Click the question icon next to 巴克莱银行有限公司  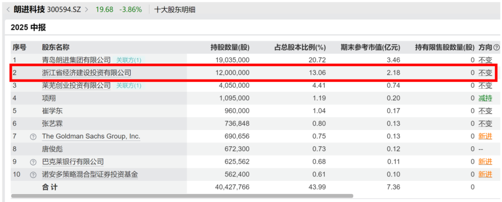click(33, 162)
